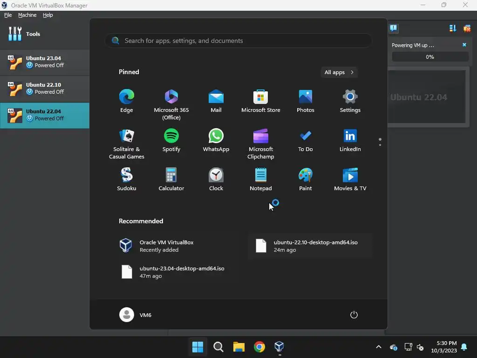This screenshot has width=477, height=358.
Task: Open Calculator
Action: [x=171, y=179]
